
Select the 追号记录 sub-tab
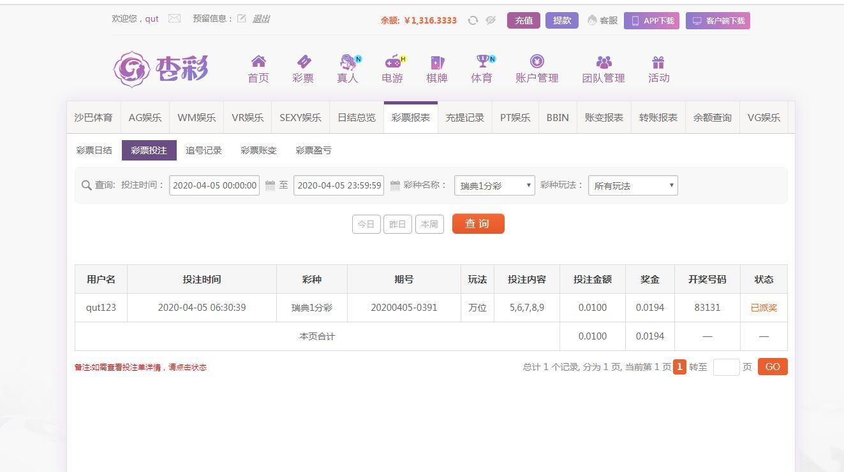pos(204,150)
